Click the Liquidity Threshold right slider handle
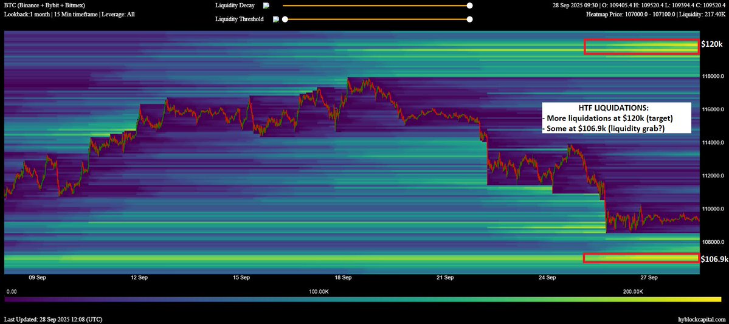Viewport: 729px width, 324px height. click(x=469, y=19)
